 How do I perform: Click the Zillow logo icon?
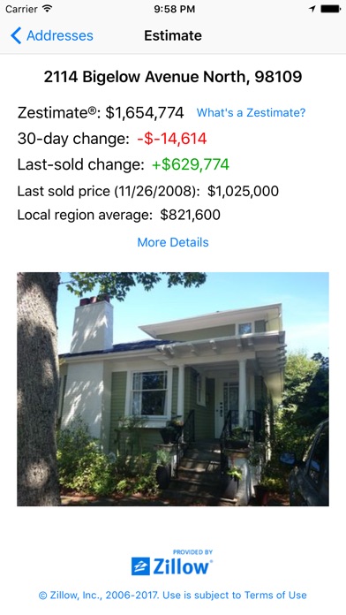(140, 566)
